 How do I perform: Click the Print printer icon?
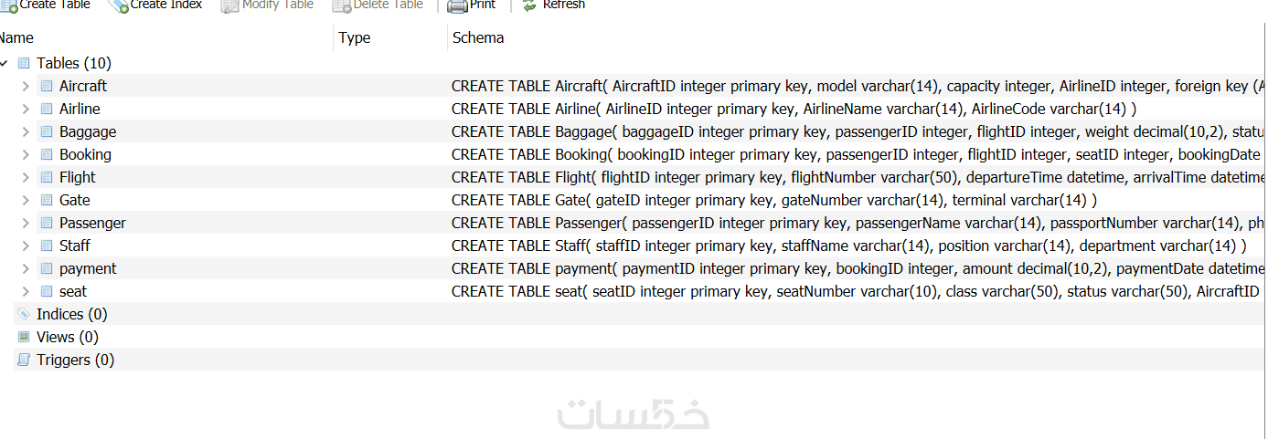(x=457, y=5)
